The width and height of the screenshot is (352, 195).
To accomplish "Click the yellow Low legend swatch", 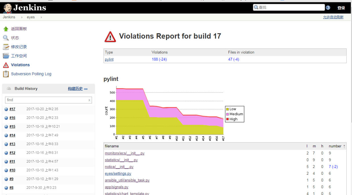I will pyautogui.click(x=227, y=109).
